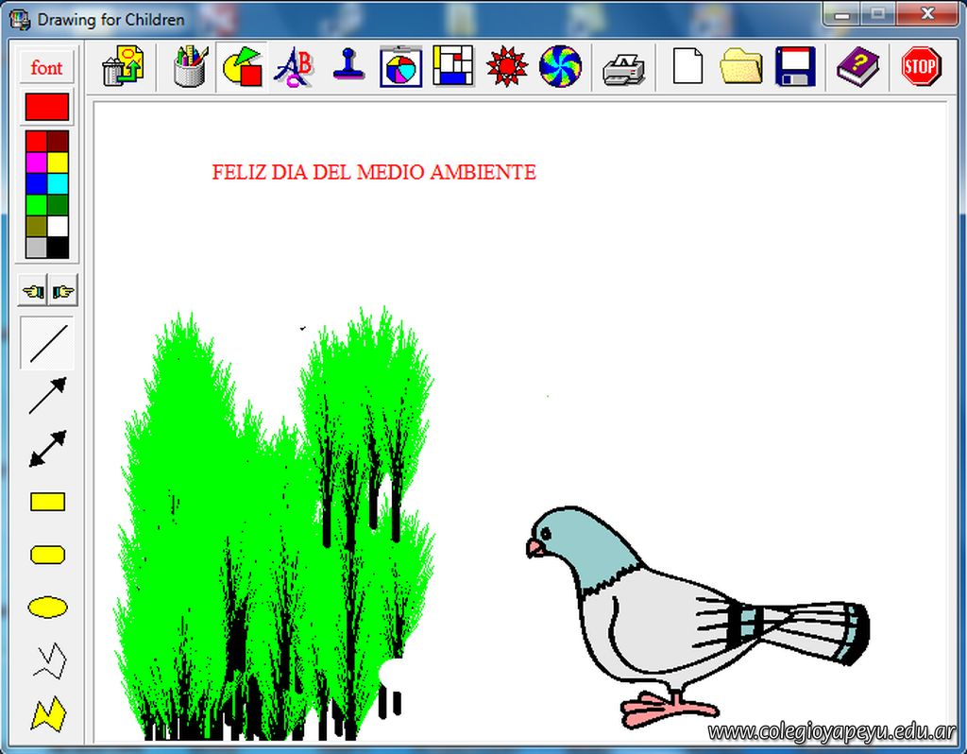The image size is (967, 754).
Task: Select the ABC text tool
Action: (x=294, y=67)
